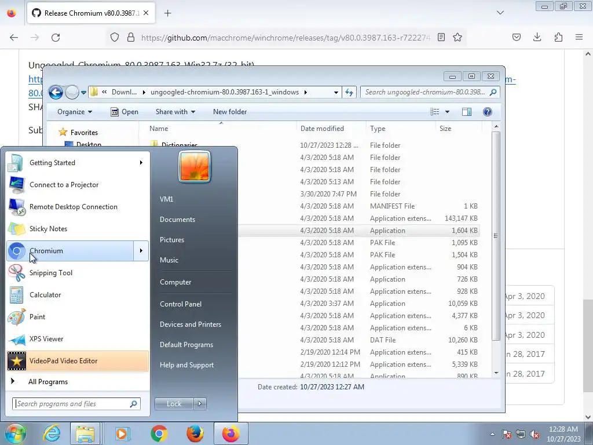Screen dimensions: 593x445
Task: Click the XPS Viewer icon
Action: pyautogui.click(x=16, y=339)
